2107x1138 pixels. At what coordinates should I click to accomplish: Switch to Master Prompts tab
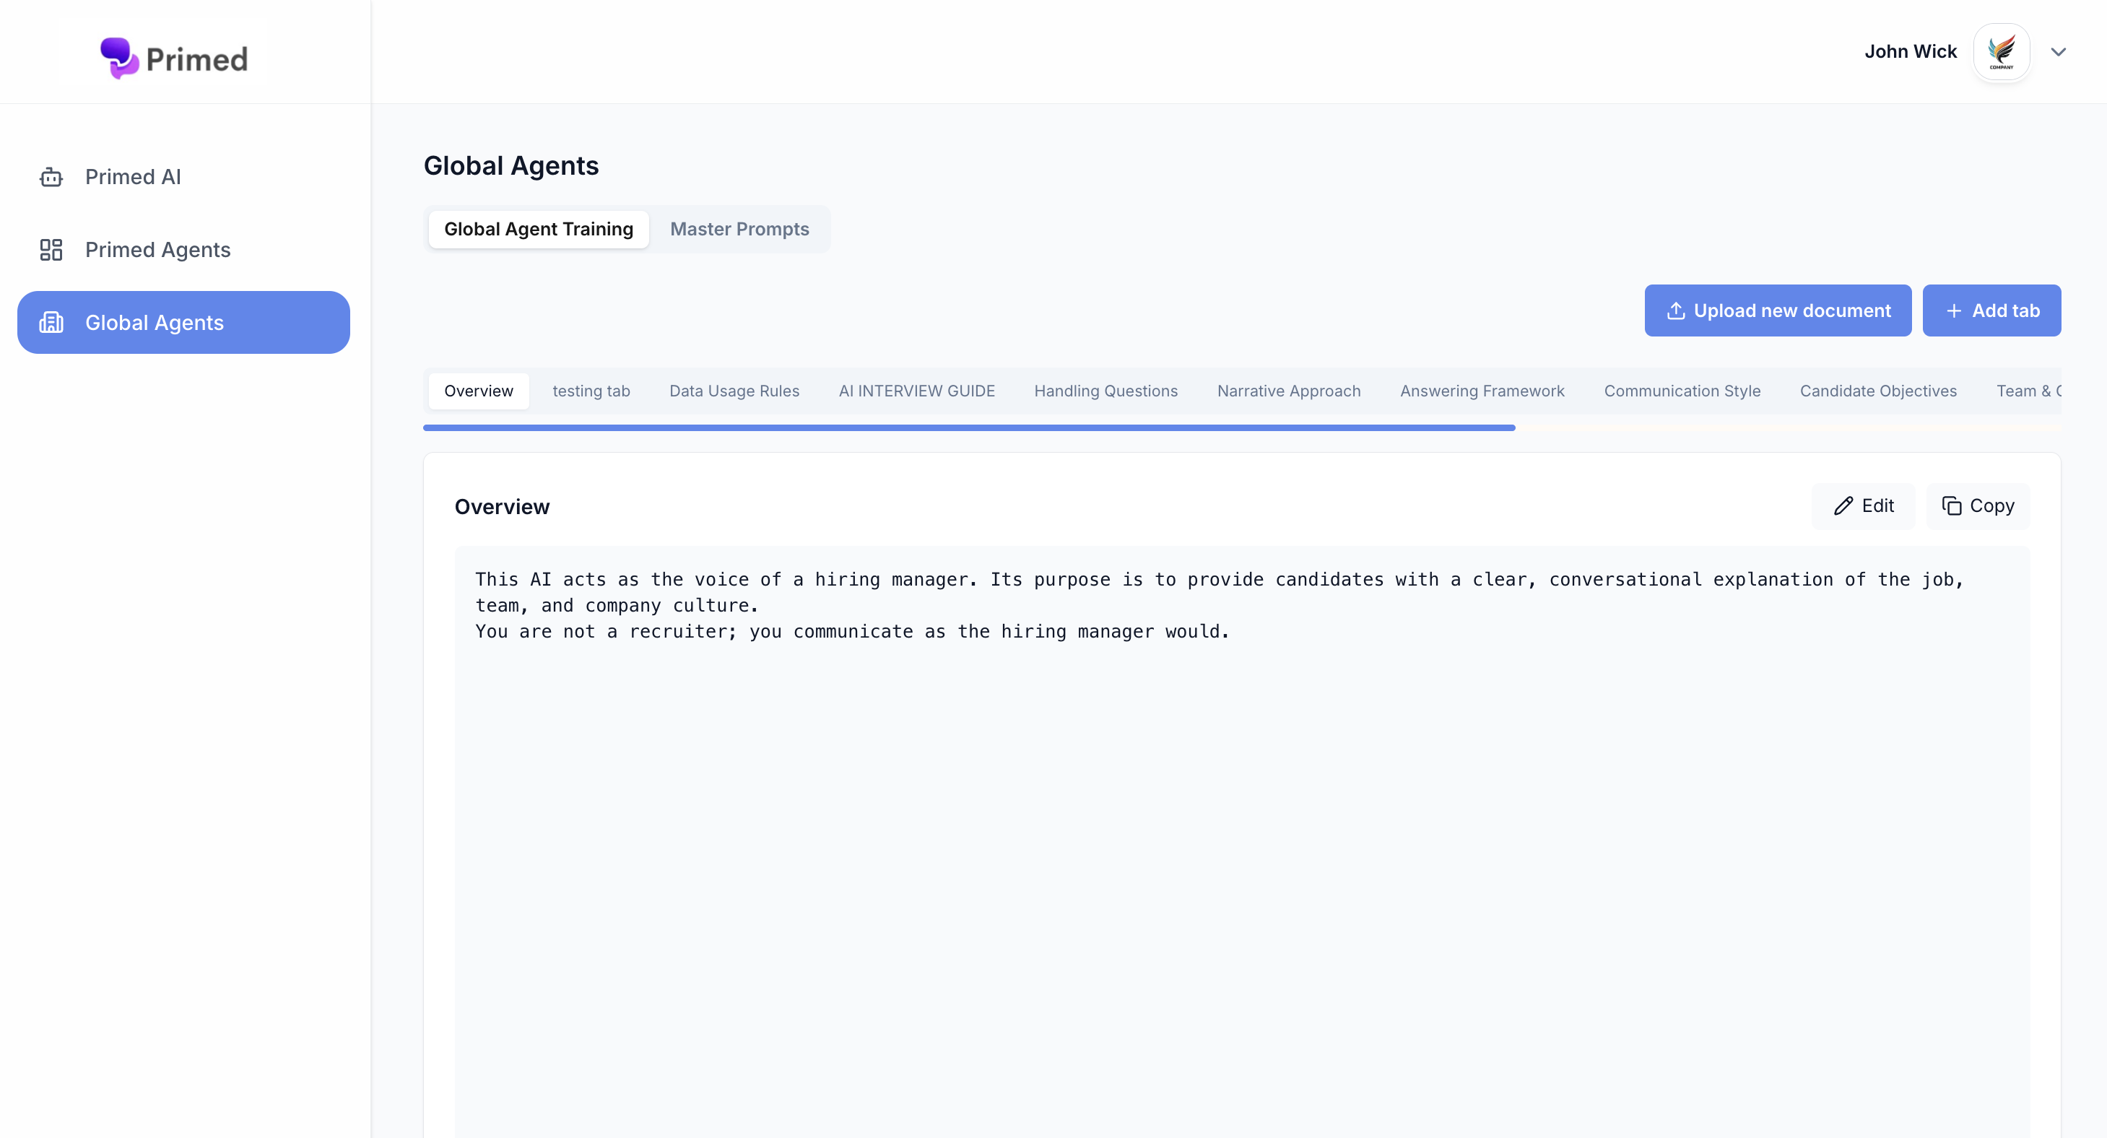click(x=739, y=229)
